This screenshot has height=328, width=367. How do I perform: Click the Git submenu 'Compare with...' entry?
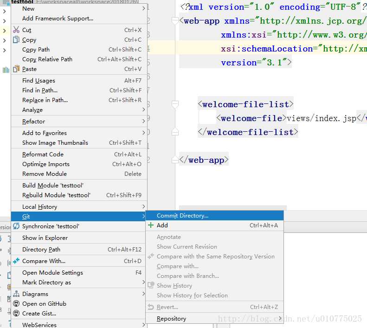pyautogui.click(x=215, y=266)
